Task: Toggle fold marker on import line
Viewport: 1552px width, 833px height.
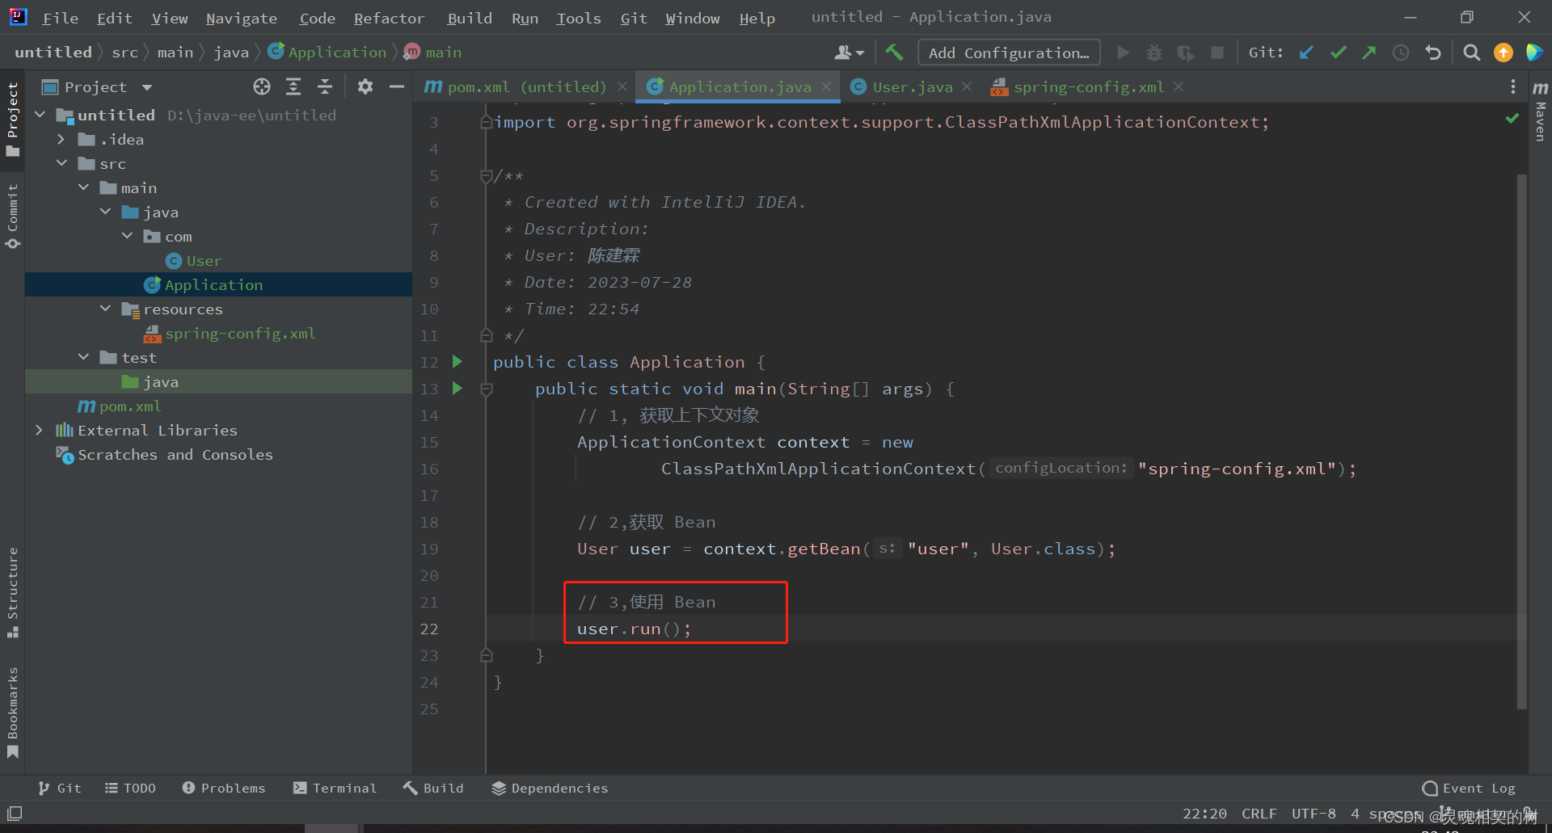Action: point(486,122)
